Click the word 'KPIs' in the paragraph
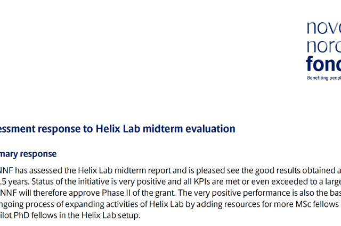This screenshot has width=341, height=226. pyautogui.click(x=201, y=182)
